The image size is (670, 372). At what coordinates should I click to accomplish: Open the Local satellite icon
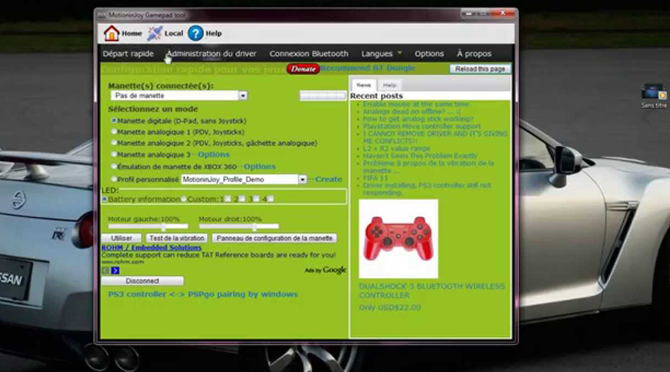pos(155,33)
